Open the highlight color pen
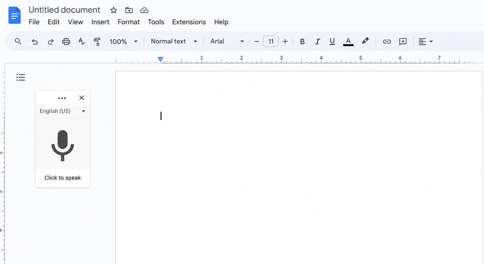This screenshot has width=484, height=264. click(x=365, y=41)
